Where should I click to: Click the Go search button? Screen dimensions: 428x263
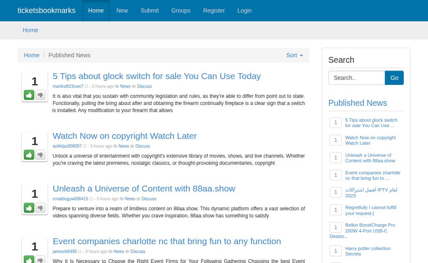click(394, 78)
